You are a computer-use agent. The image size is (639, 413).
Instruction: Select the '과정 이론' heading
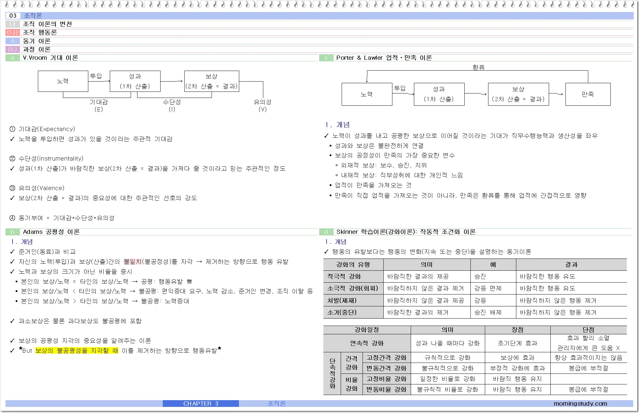click(x=37, y=49)
